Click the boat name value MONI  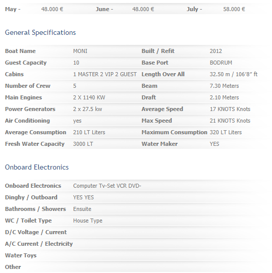click(x=80, y=51)
